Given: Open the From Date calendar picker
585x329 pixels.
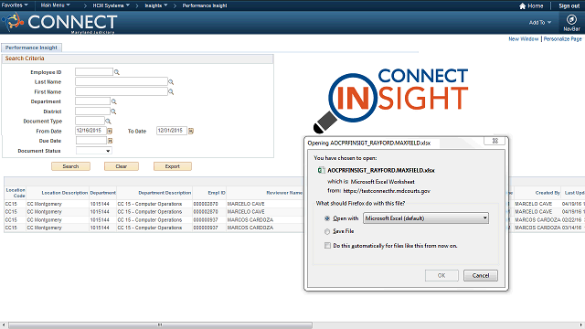Looking at the screenshot, I should (x=110, y=131).
